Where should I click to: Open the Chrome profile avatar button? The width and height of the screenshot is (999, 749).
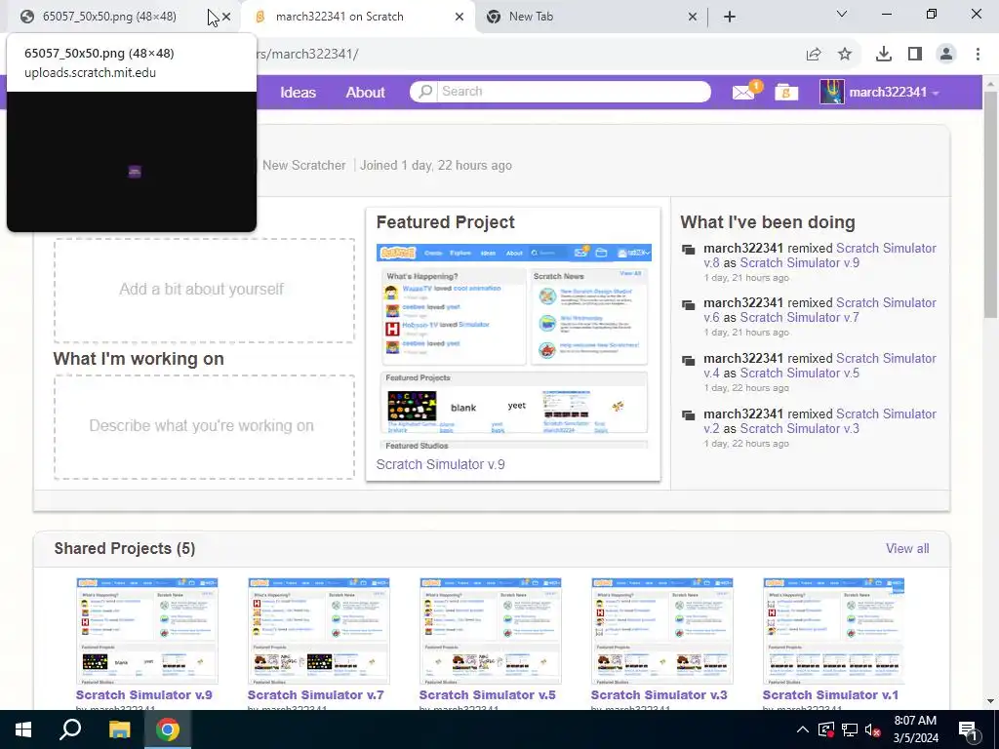[946, 55]
